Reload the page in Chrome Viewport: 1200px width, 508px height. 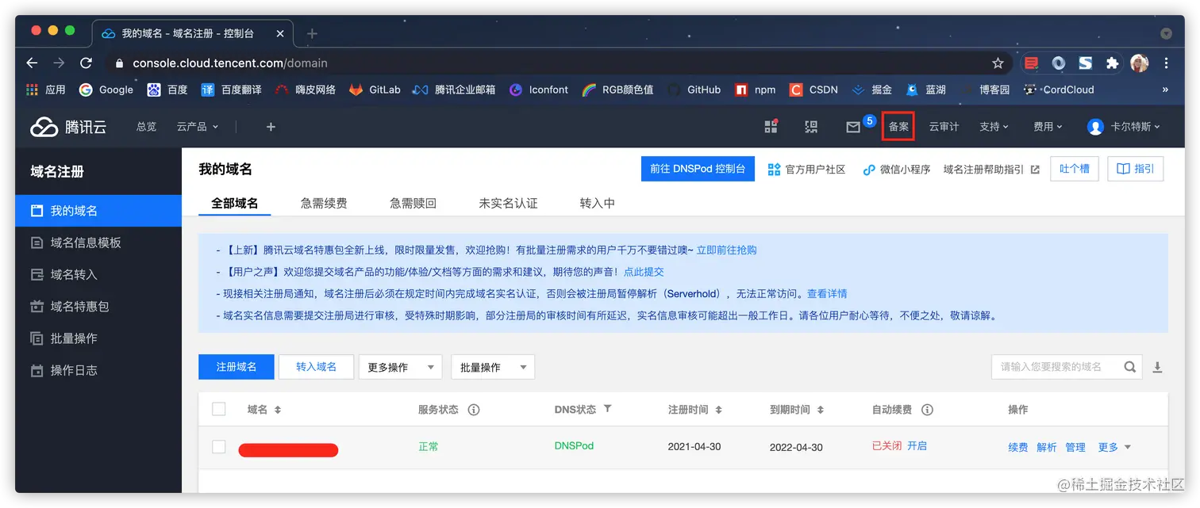[x=86, y=63]
